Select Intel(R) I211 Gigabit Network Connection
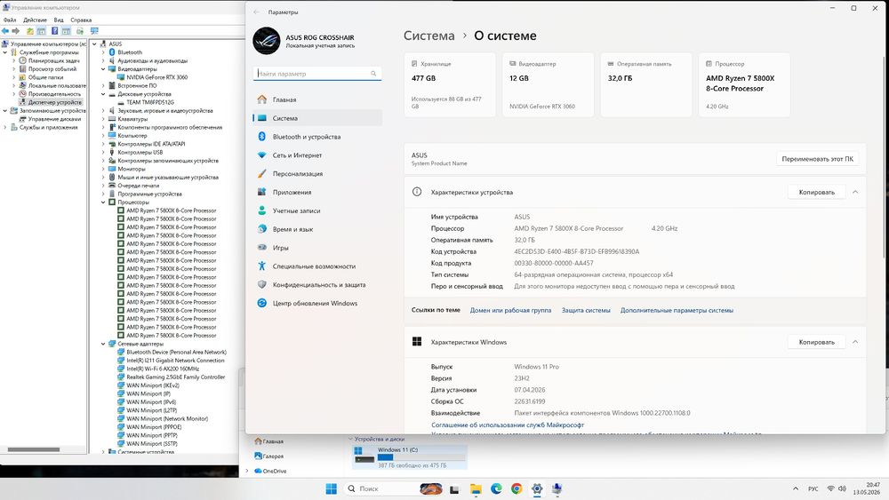This screenshot has height=500, width=889. click(x=175, y=361)
